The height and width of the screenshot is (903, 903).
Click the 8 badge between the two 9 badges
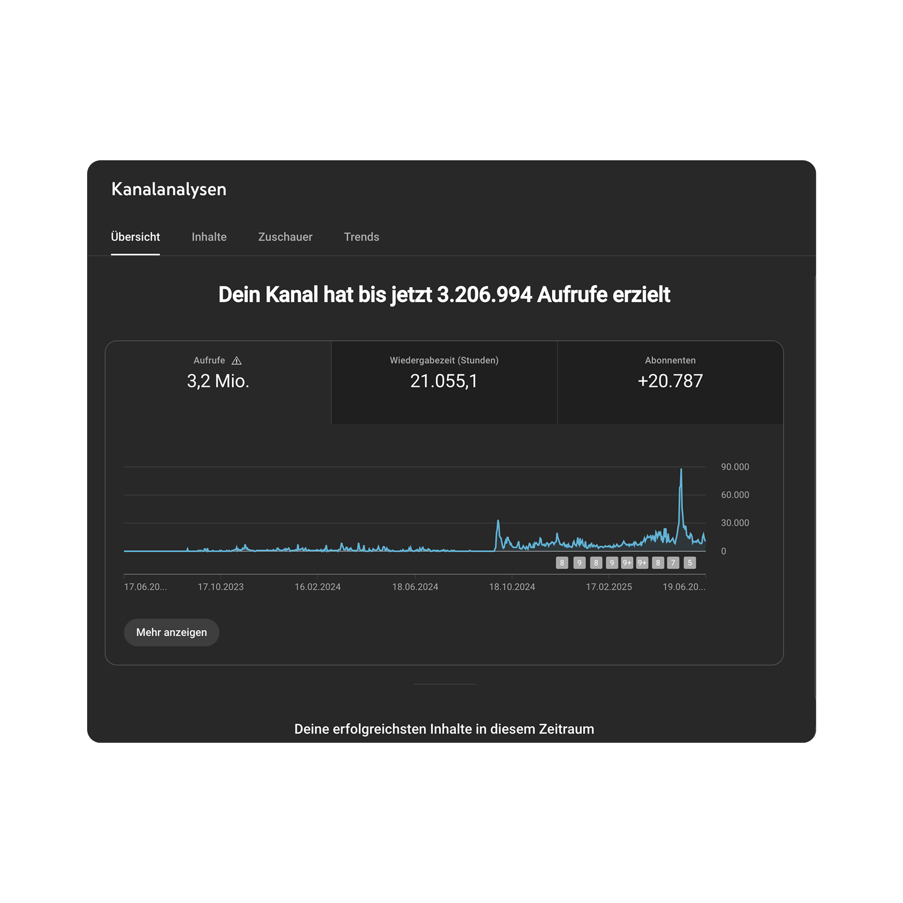click(x=596, y=563)
